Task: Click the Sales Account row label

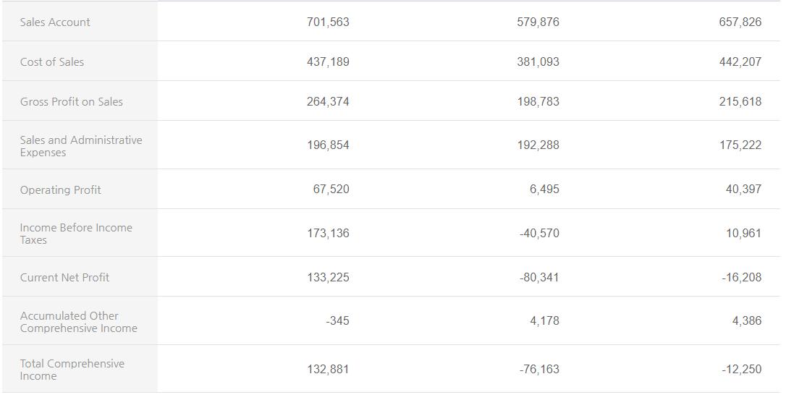Action: point(55,22)
